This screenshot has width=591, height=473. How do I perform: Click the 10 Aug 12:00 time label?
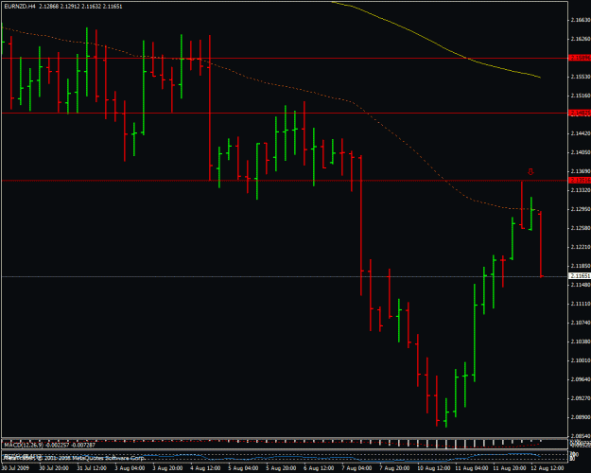click(433, 468)
